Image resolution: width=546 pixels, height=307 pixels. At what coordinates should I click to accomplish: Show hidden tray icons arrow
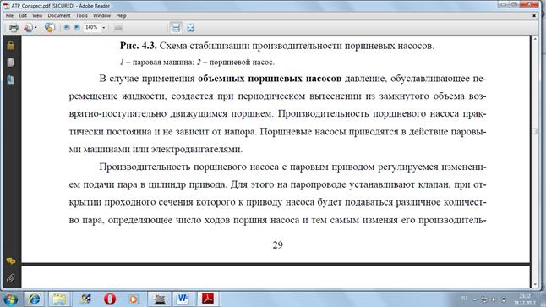(x=475, y=299)
